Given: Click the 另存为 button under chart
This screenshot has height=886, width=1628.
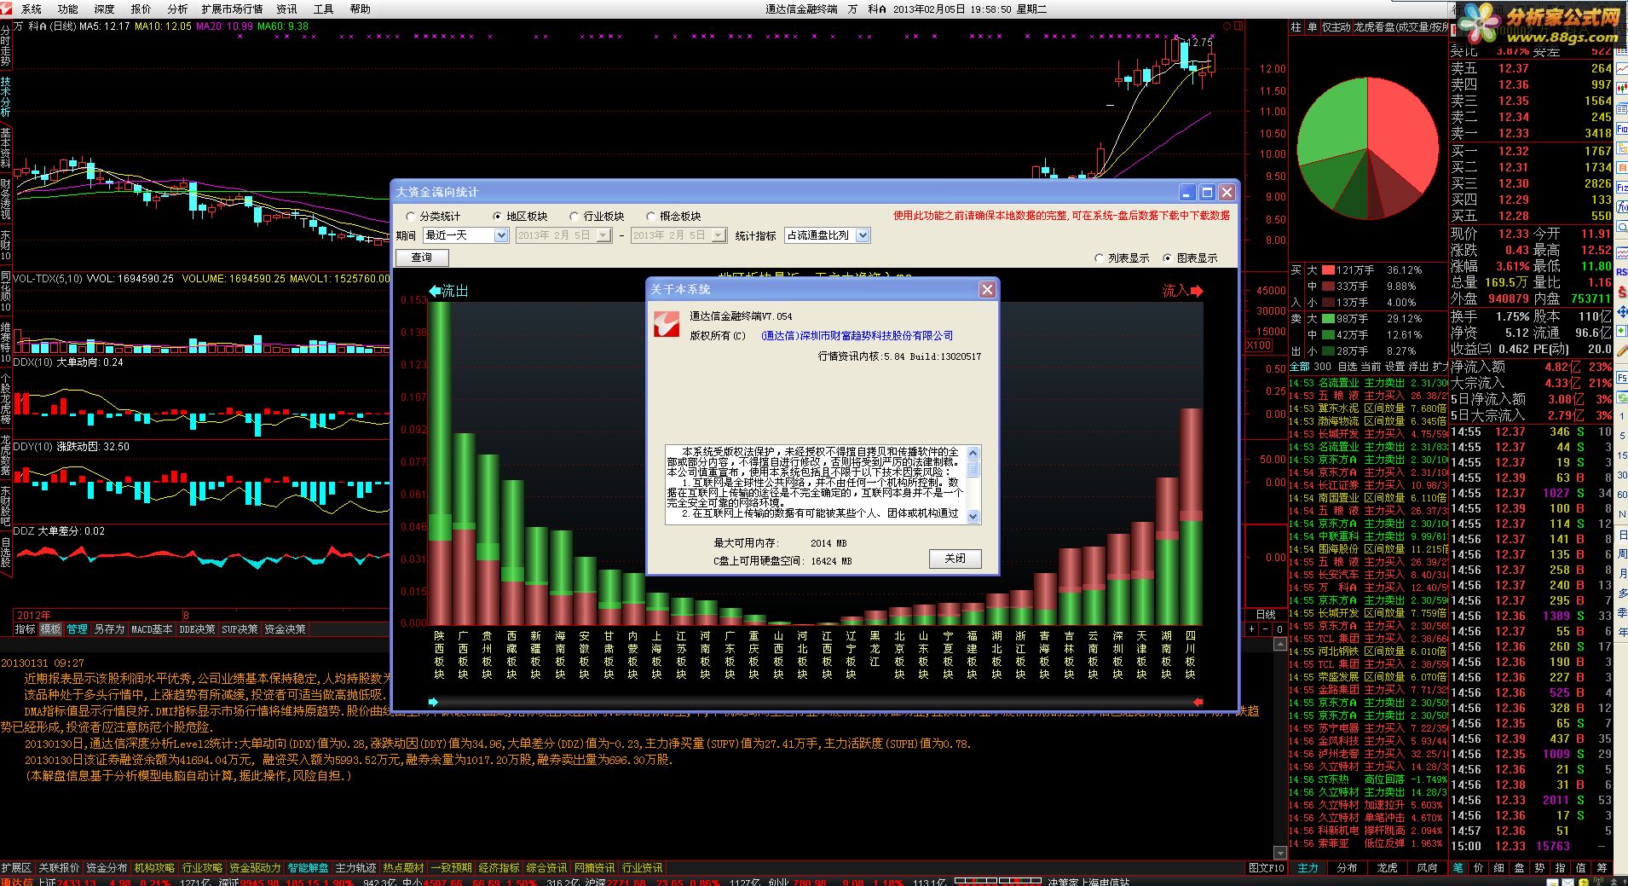Looking at the screenshot, I should 109,629.
